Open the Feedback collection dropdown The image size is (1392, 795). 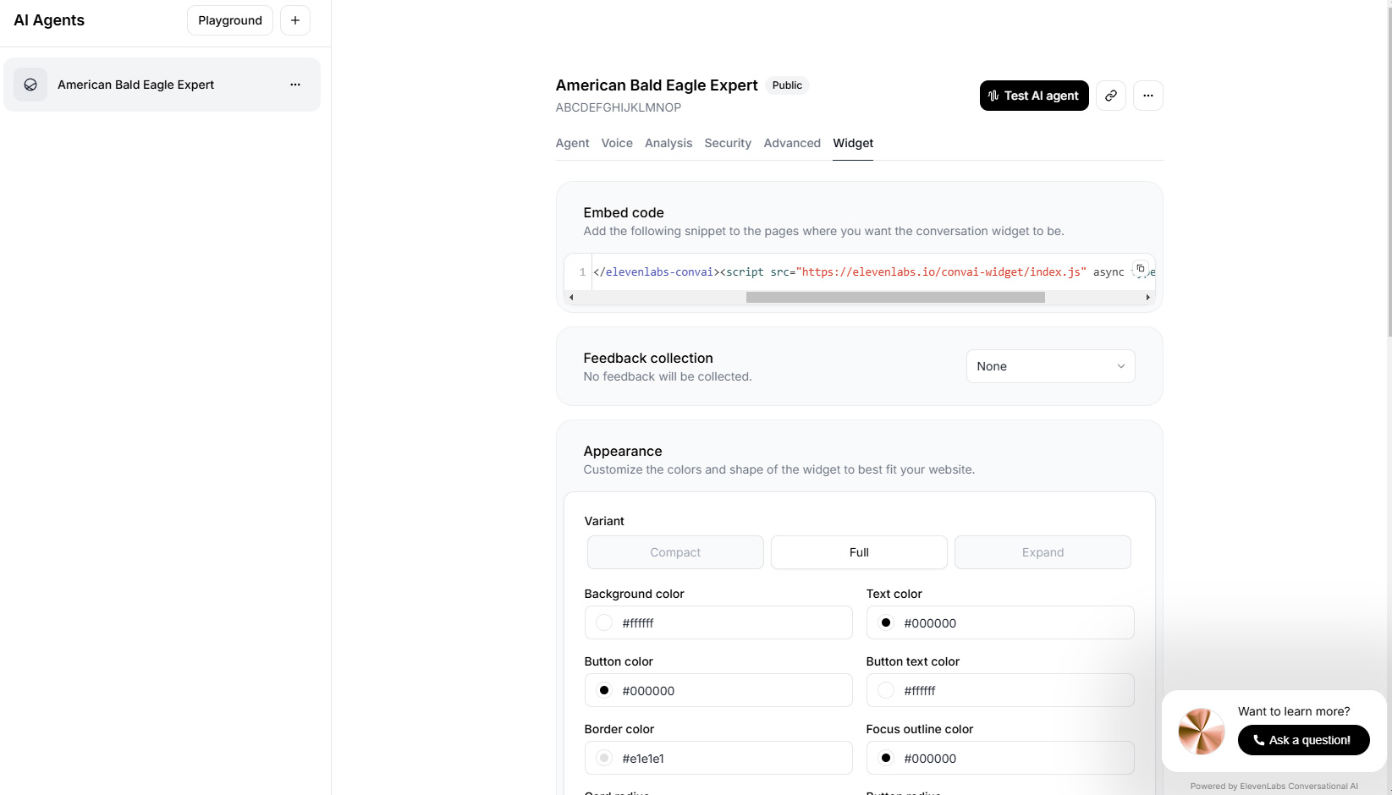coord(1050,366)
